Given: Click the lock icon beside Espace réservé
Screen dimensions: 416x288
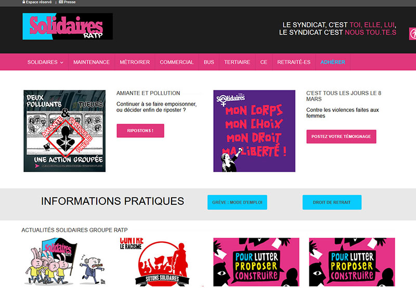Looking at the screenshot, I should pos(24,2).
